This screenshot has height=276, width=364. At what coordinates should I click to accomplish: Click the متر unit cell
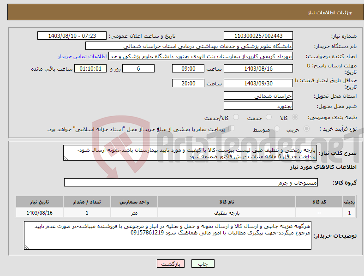pos(134,213)
